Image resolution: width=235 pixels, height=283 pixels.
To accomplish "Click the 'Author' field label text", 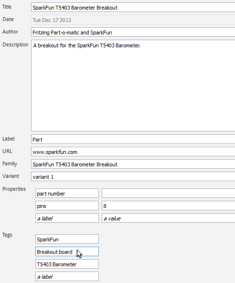I will [x=11, y=32].
